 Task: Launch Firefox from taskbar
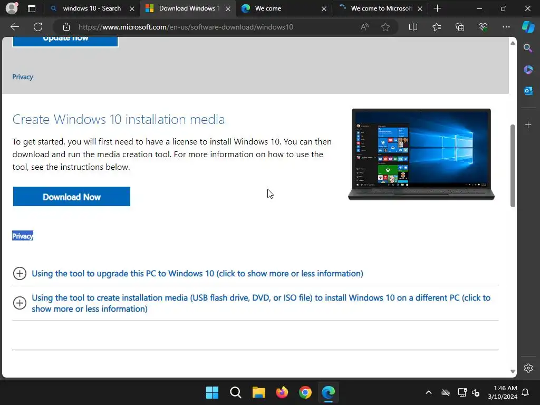pyautogui.click(x=282, y=392)
